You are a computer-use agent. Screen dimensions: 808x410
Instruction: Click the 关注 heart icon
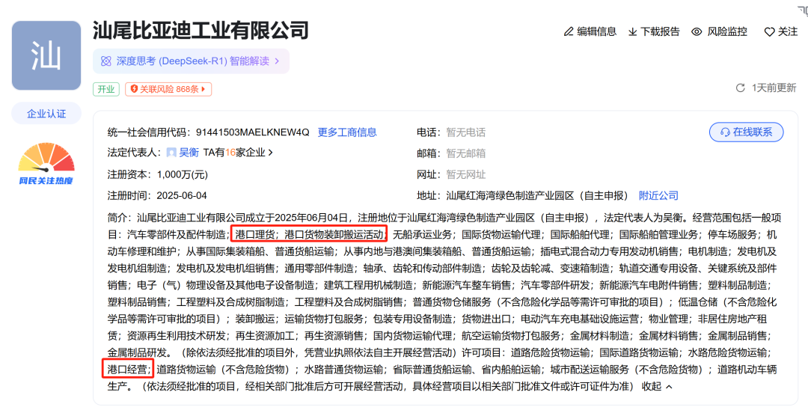coord(769,32)
